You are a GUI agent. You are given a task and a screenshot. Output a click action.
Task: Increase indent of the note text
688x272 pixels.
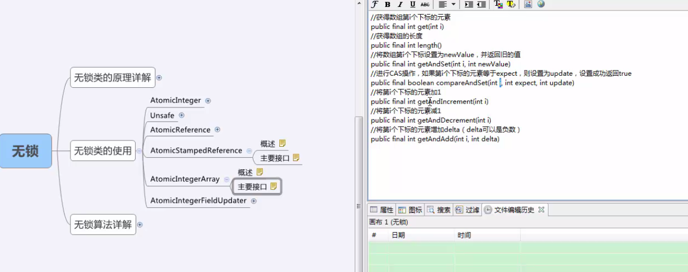tap(469, 4)
